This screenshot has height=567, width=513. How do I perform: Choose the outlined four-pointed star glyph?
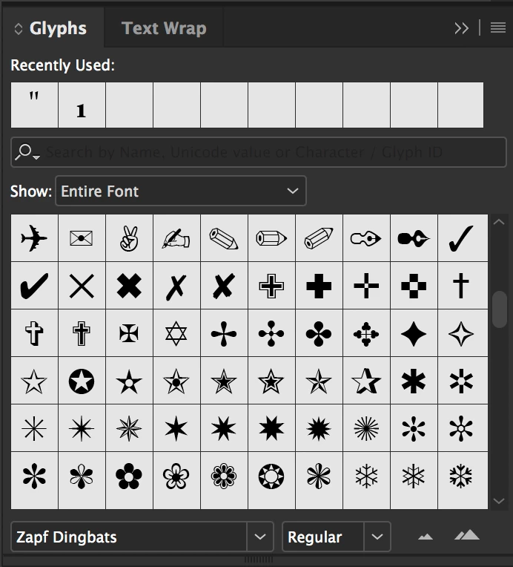[x=463, y=333]
